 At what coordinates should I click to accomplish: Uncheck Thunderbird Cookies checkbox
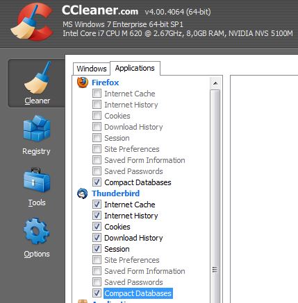pos(97,227)
